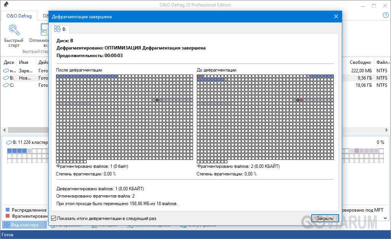Click the blue Распределенное legend swatch
Image resolution: width=391 pixels, height=239 pixels.
point(7,210)
